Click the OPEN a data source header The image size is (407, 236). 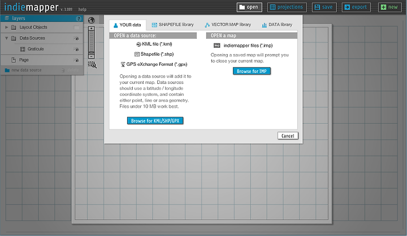coord(153,35)
